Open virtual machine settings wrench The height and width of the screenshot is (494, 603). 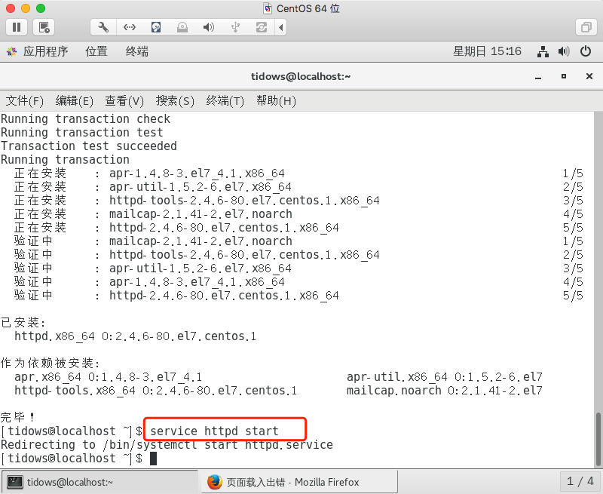click(103, 27)
